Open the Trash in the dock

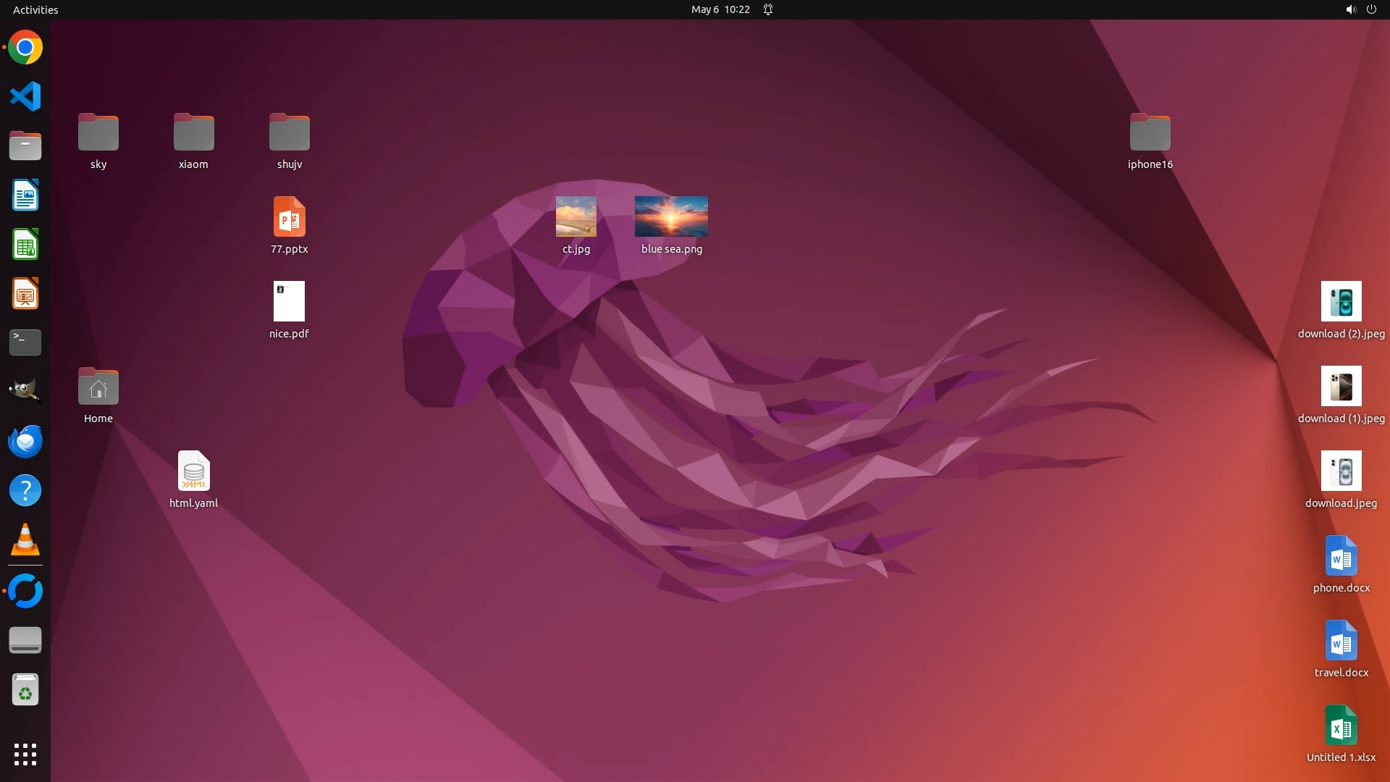[x=25, y=690]
